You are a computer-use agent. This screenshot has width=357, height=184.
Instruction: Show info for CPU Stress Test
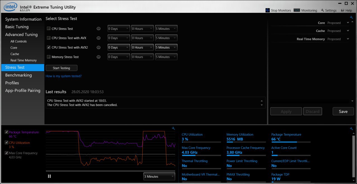click(x=98, y=29)
